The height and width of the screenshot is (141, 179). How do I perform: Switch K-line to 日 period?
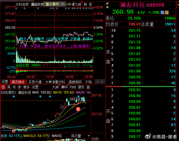tap(3, 87)
